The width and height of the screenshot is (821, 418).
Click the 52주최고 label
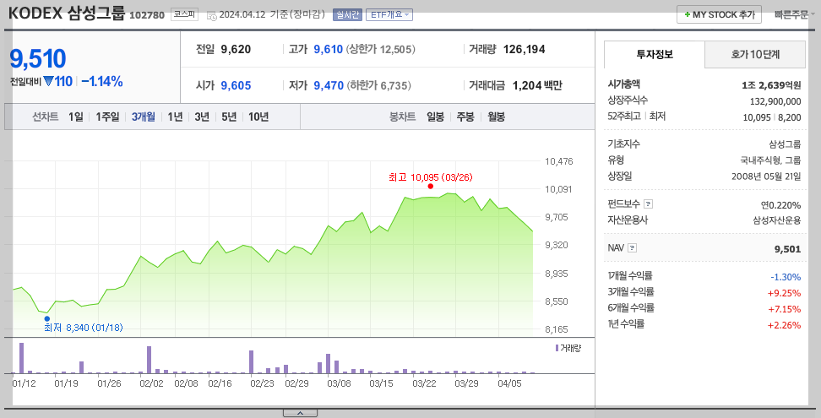tap(624, 116)
